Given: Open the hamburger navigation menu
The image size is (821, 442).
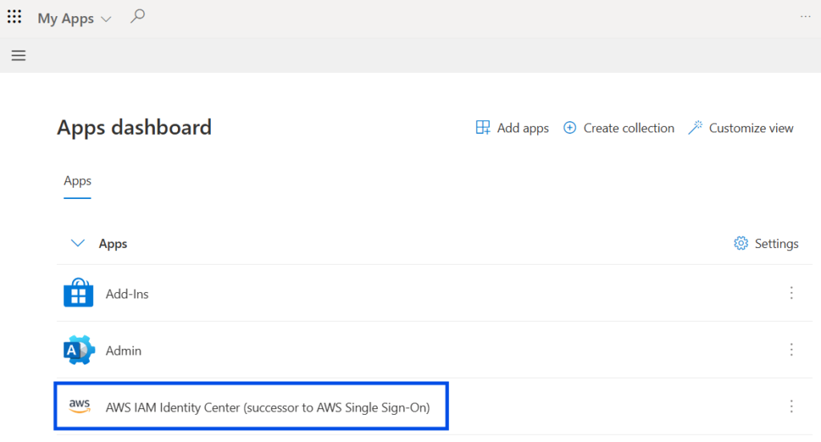Looking at the screenshot, I should [x=18, y=55].
